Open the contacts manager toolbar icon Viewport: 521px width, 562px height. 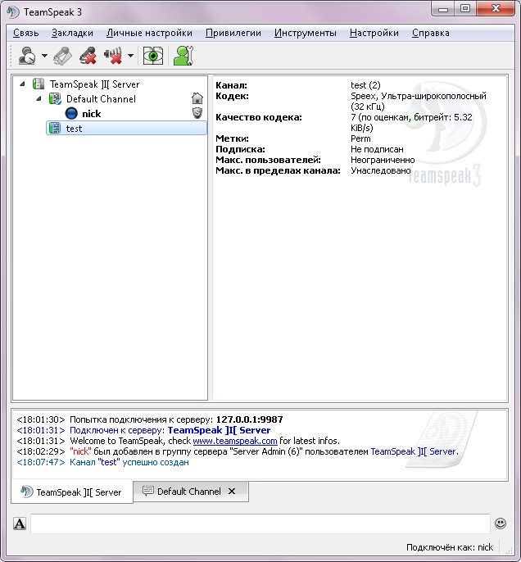click(x=183, y=56)
